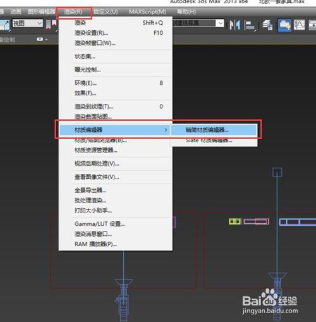Image resolution: width=316 pixels, height=322 pixels.
Task: Select 渲染帧窗口(W)... menu item
Action: (116, 43)
